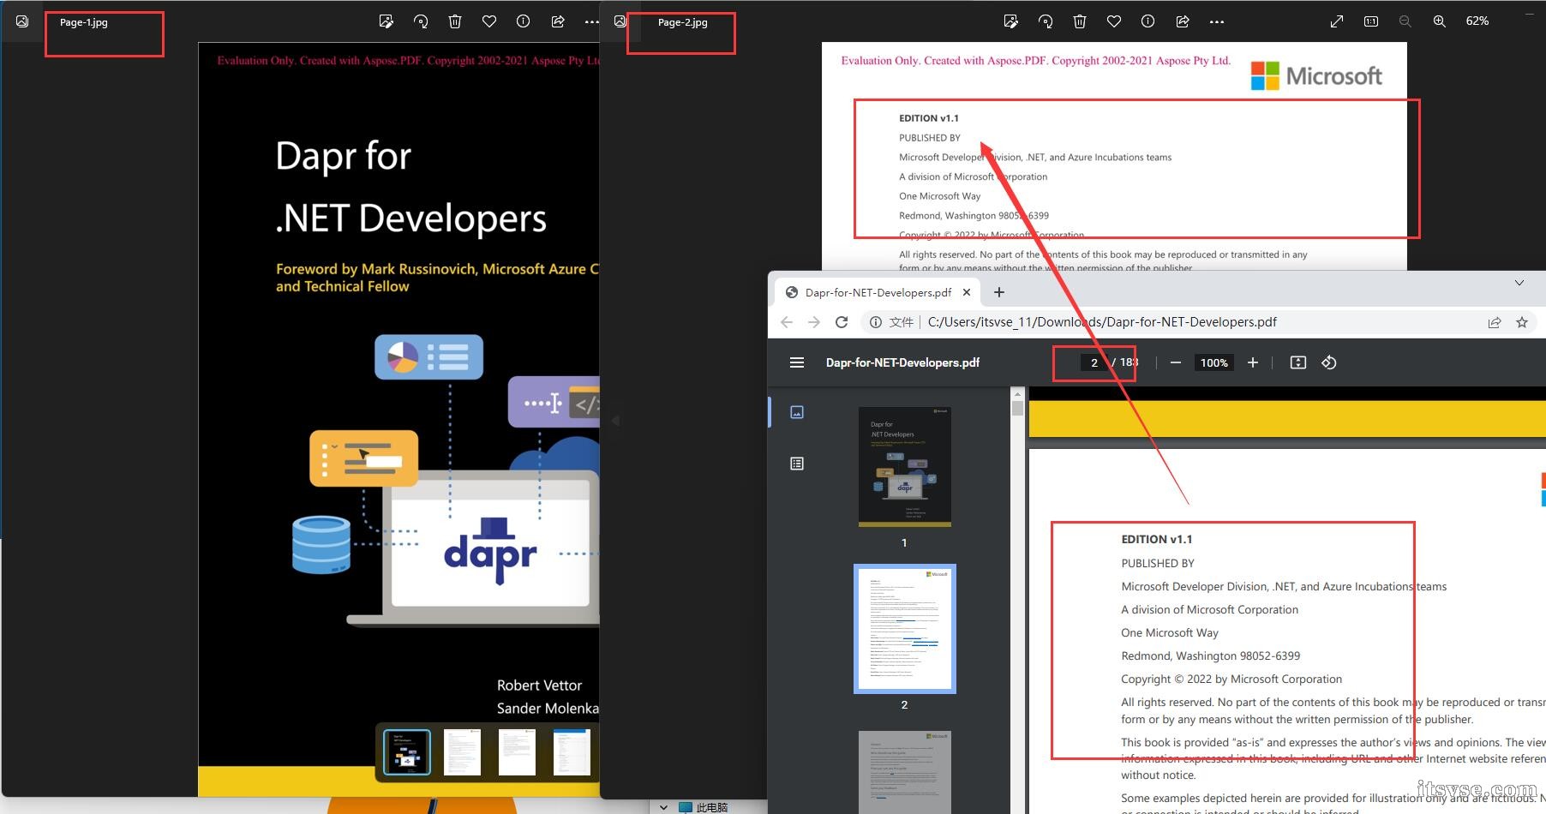Show file info for Page-2.jpg
Screen dimensions: 1546x814
click(1148, 21)
